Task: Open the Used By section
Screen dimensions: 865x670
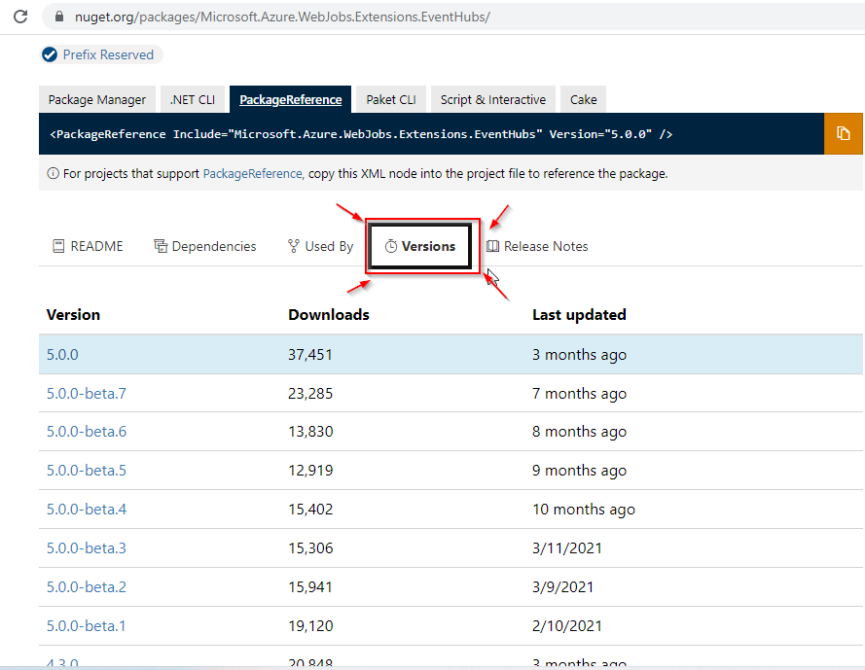Action: click(320, 246)
